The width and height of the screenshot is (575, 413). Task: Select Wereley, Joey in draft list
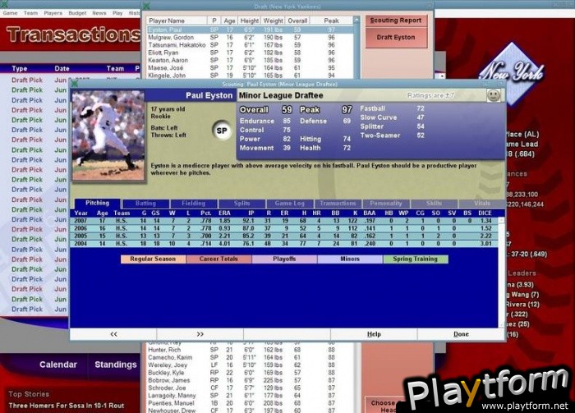[x=250, y=365]
